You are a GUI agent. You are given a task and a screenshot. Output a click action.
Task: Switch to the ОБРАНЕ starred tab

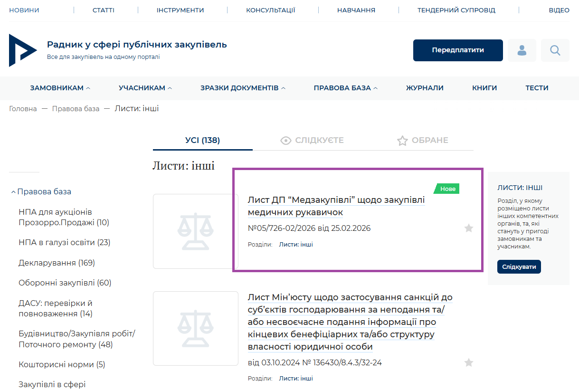click(x=422, y=141)
